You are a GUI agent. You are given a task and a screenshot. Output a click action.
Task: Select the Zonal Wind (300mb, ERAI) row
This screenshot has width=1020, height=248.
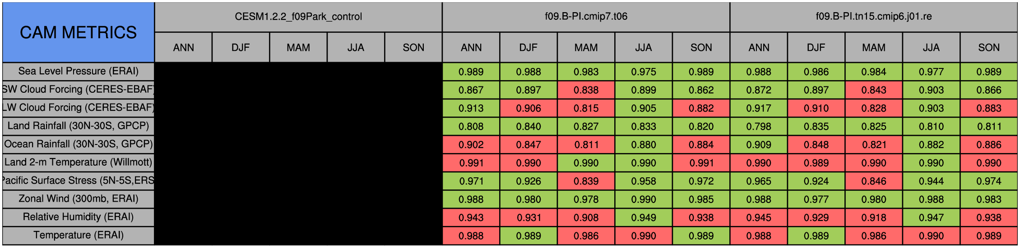click(78, 199)
